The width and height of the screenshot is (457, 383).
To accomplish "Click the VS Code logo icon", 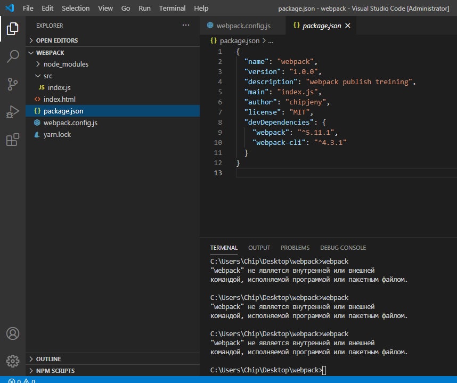I will coord(10,8).
